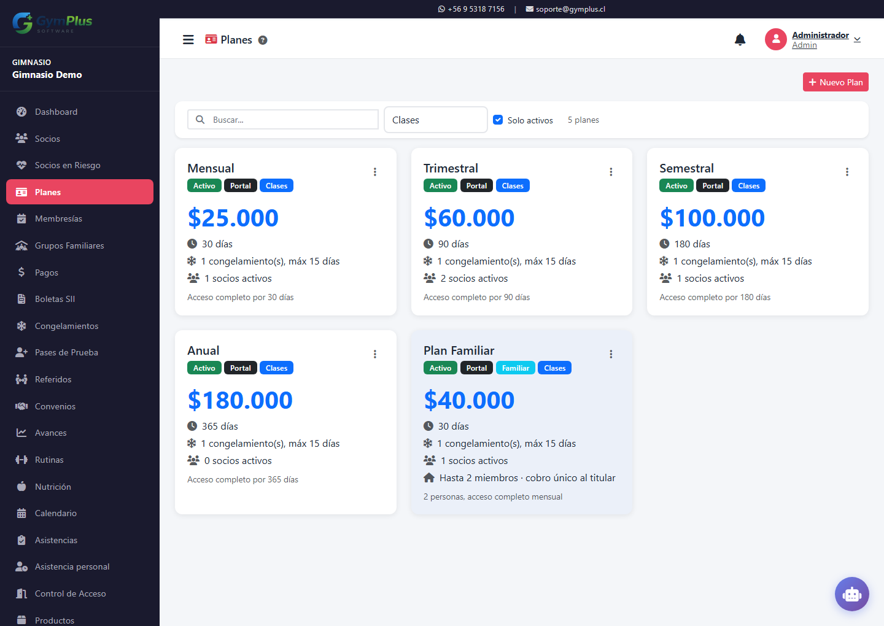
Task: Open options menu for Anual plan
Action: (375, 354)
